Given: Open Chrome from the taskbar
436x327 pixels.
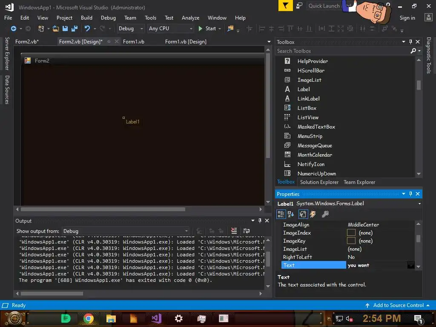Looking at the screenshot, I should [x=89, y=318].
